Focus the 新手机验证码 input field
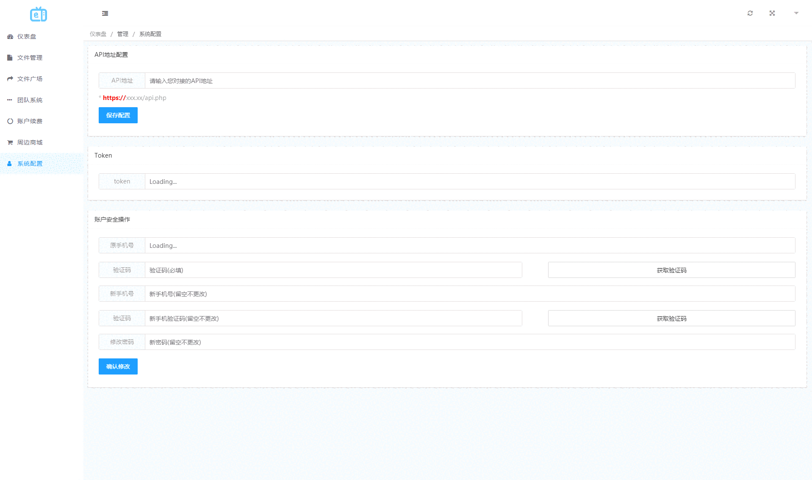This screenshot has width=812, height=480. (333, 318)
